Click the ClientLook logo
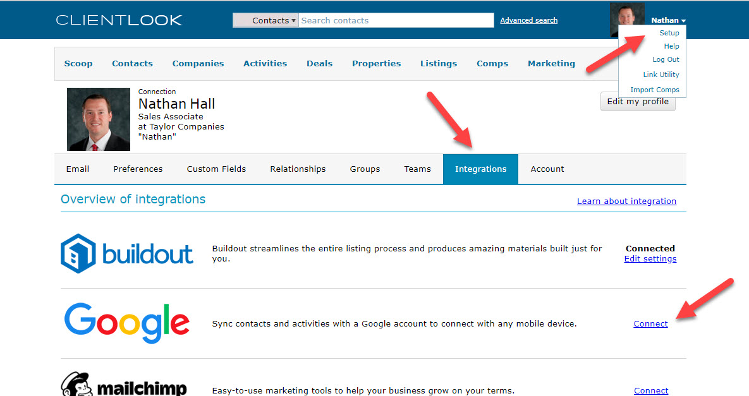Image resolution: width=749 pixels, height=396 pixels. point(119,20)
